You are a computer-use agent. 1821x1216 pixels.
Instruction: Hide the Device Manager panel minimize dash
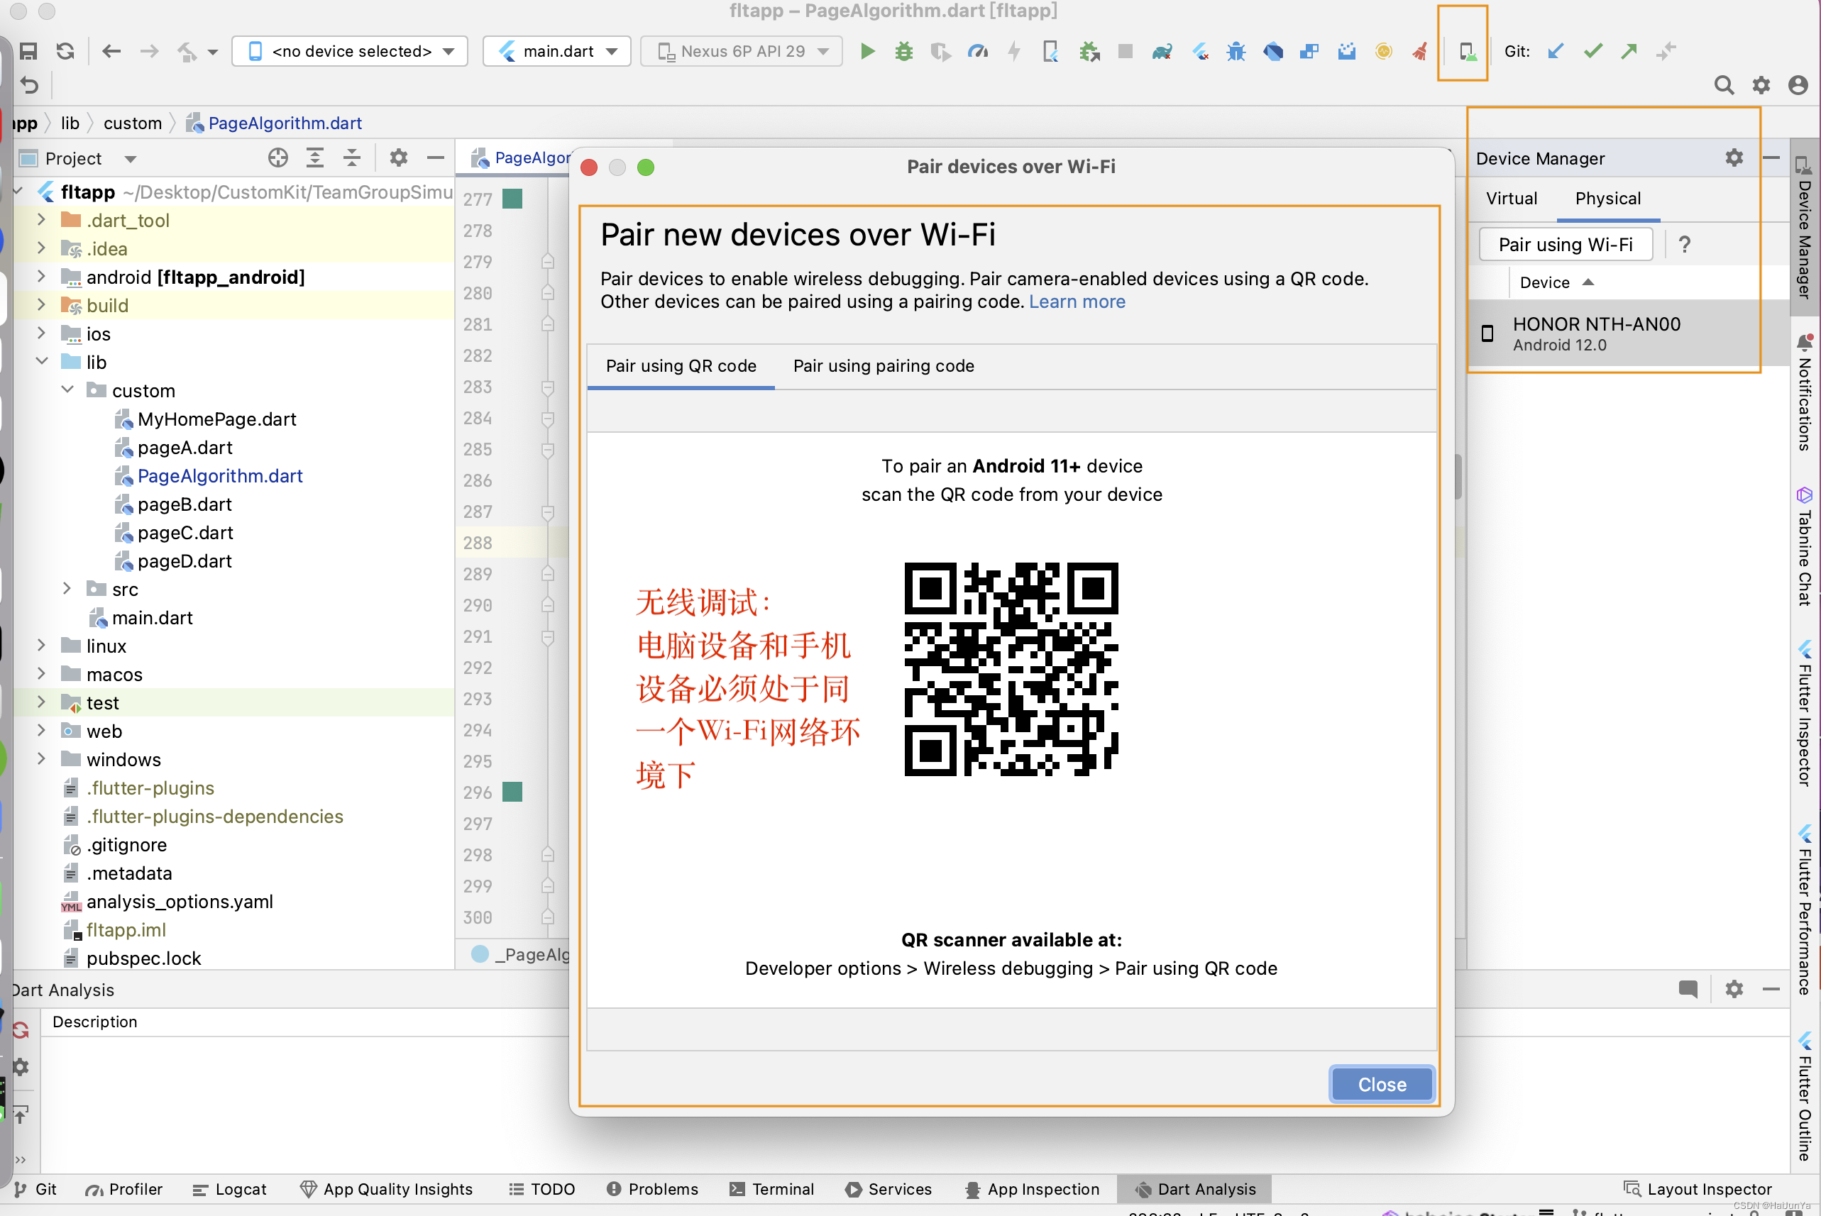tap(1771, 158)
